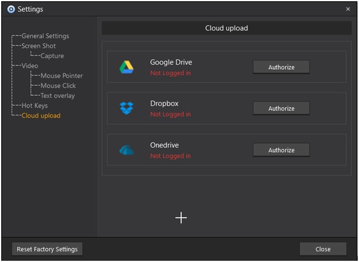Image resolution: width=359 pixels, height=262 pixels.
Task: Click the Google Drive Not Logged in status
Action: 171,73
